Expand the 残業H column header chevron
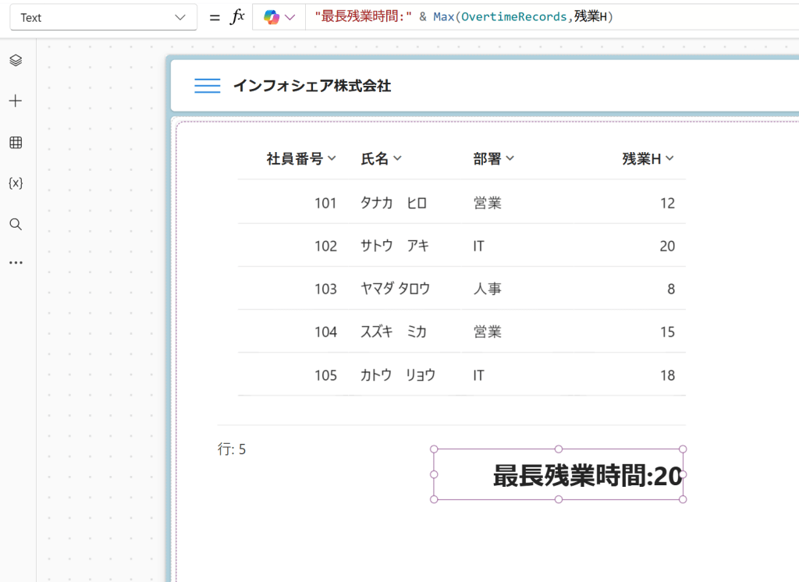This screenshot has width=799, height=582. pos(669,158)
